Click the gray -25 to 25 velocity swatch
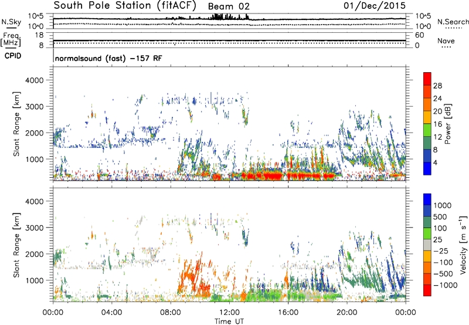This screenshot has height=325, width=469. coord(427,245)
